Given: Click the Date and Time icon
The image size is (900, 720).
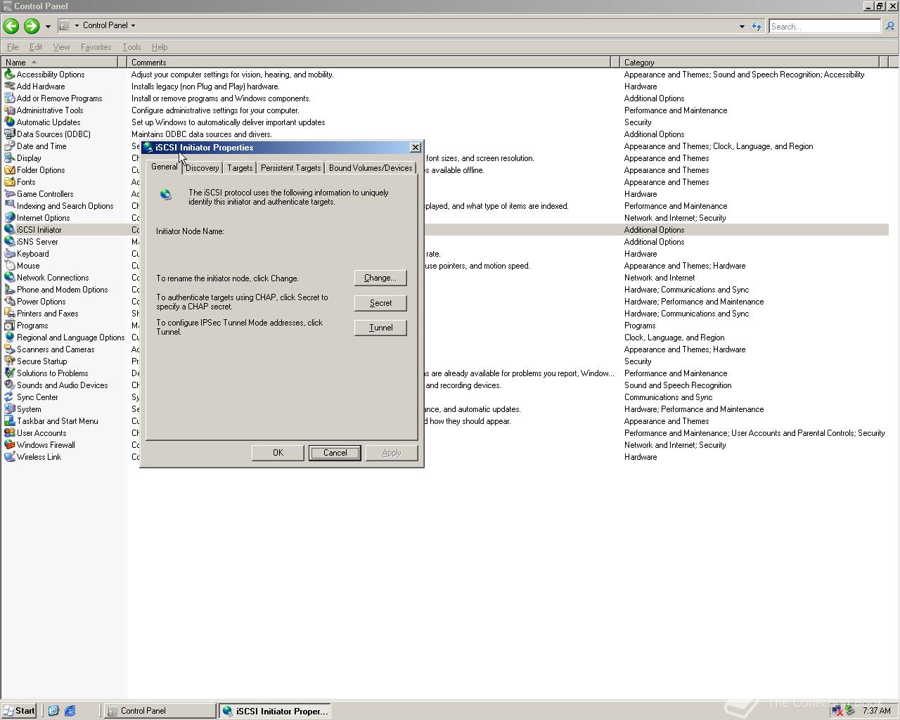Looking at the screenshot, I should (x=9, y=146).
